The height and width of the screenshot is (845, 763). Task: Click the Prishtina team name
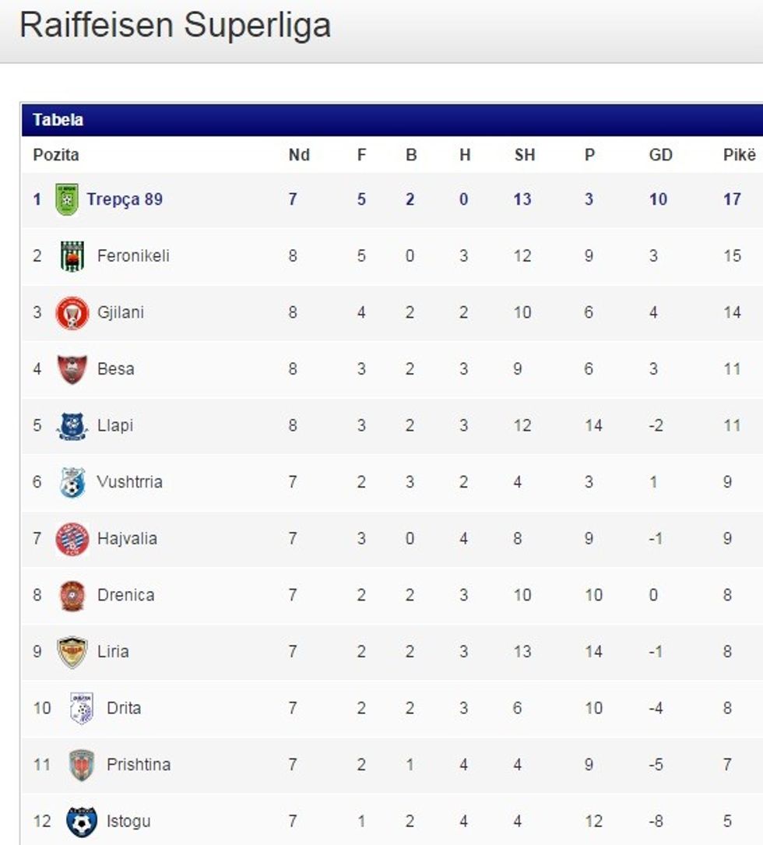click(x=139, y=765)
